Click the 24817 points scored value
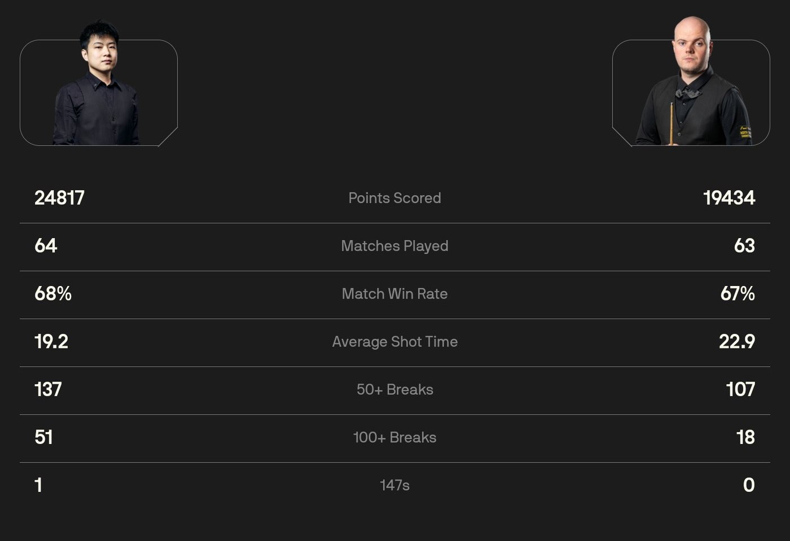 click(59, 198)
